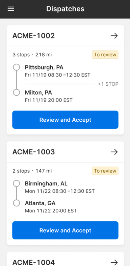Open ACME-1002 details via arrow icon

114,36
